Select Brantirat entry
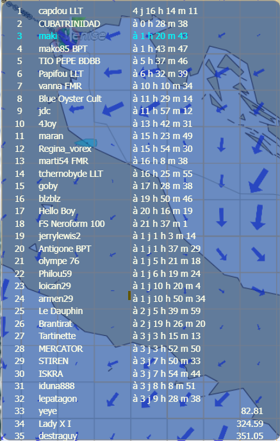This screenshot has width=280, height=441. tap(55, 324)
